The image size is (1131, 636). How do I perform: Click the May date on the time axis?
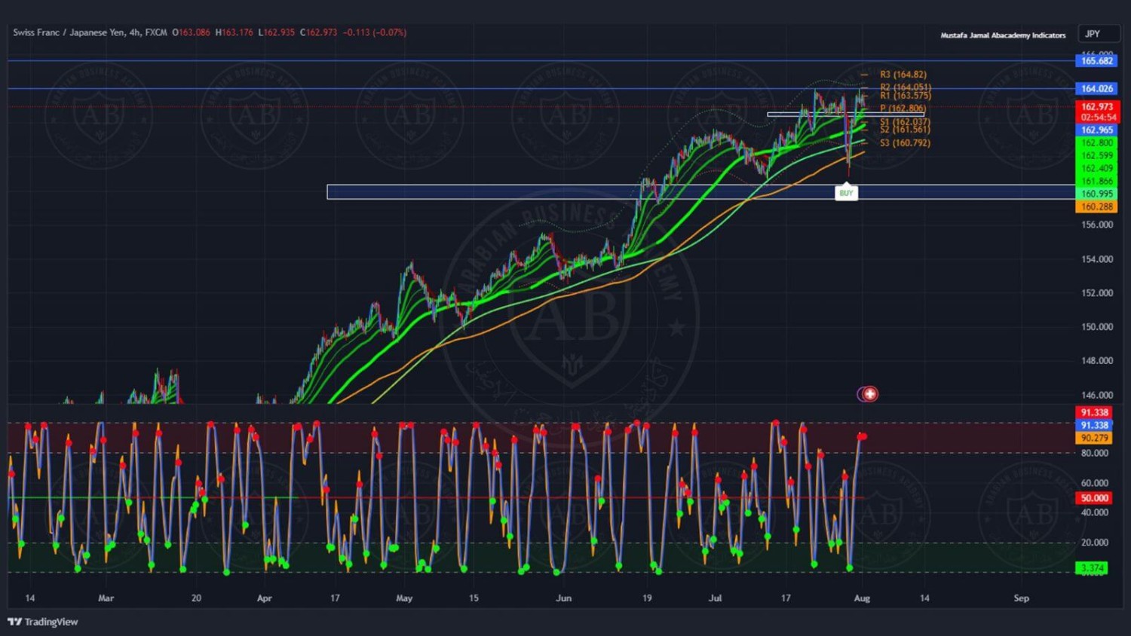[404, 598]
